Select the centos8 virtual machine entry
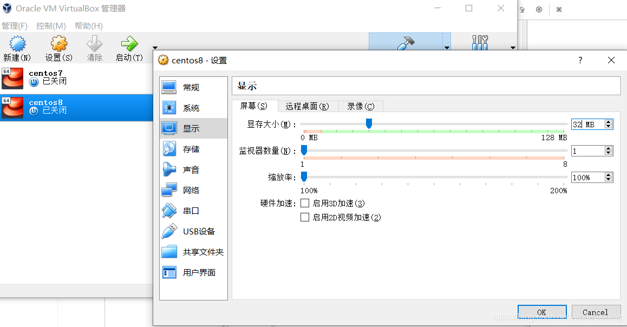 click(x=76, y=107)
